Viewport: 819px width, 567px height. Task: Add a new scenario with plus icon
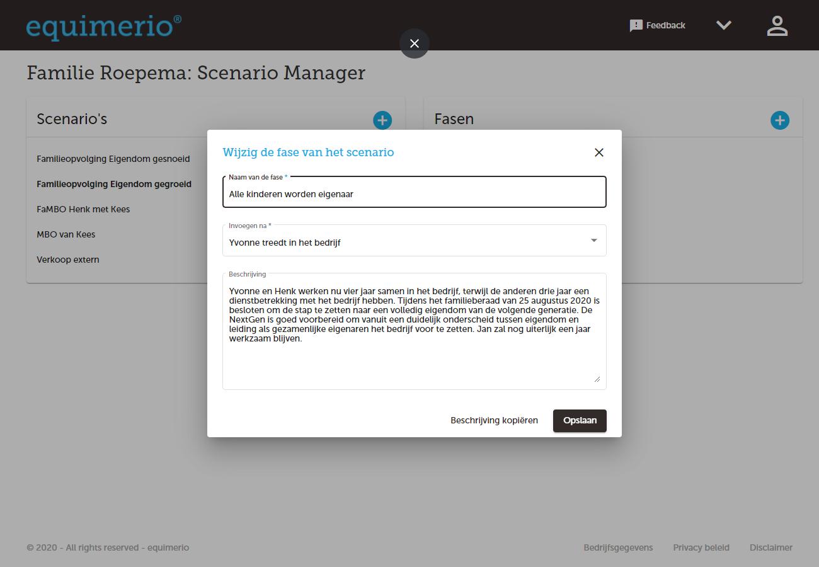(382, 120)
